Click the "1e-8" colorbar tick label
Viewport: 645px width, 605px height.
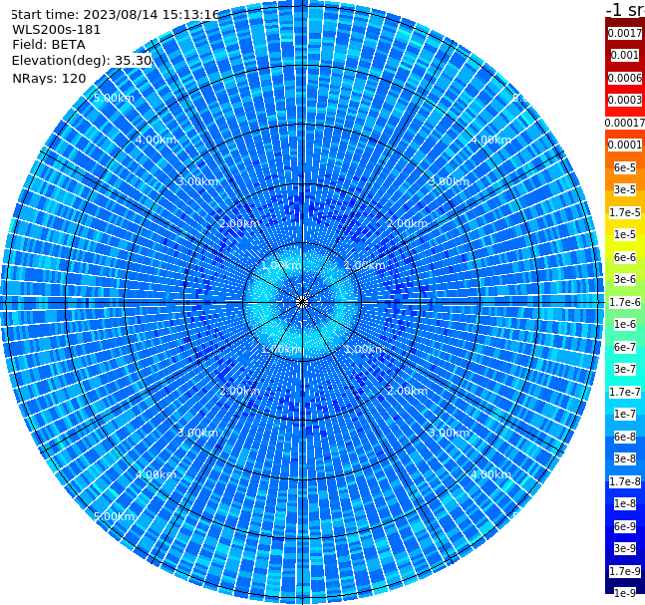[x=625, y=503]
